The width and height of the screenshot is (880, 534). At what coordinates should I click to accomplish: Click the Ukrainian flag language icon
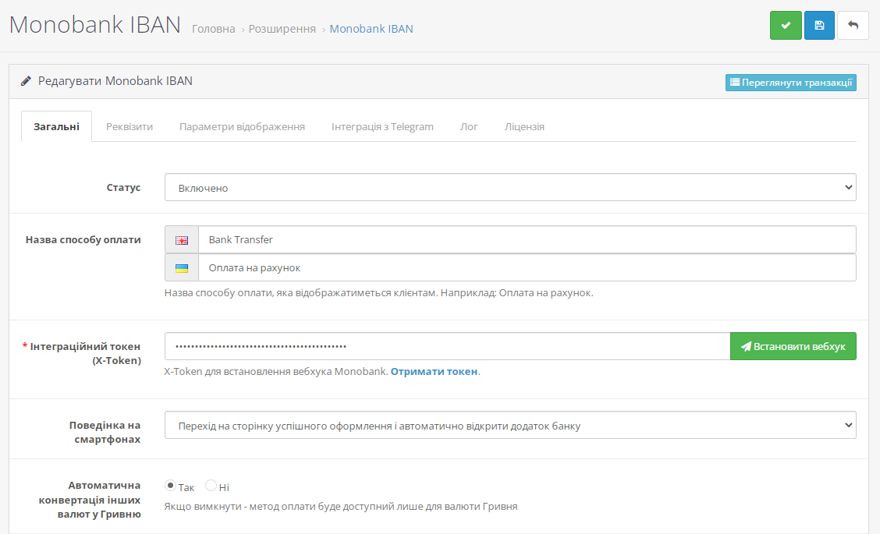pos(181,268)
